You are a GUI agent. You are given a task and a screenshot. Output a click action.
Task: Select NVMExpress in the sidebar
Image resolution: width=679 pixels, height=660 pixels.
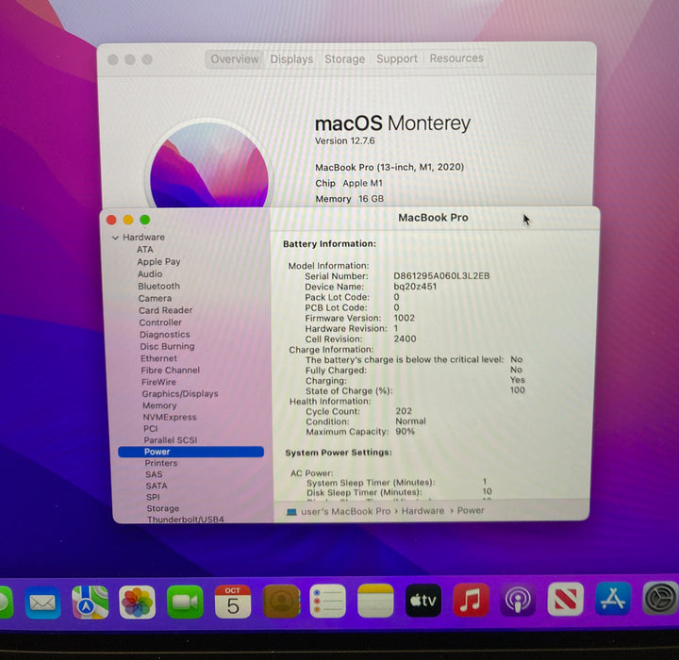[170, 417]
